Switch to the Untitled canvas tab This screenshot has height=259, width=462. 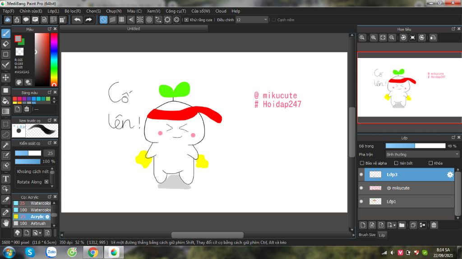click(x=134, y=28)
